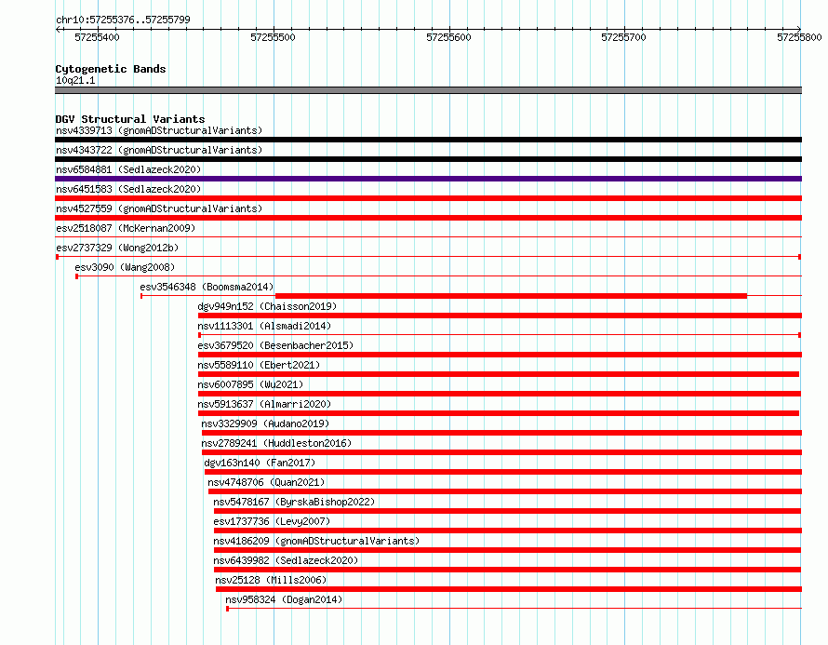
Task: Click the red bar under nsv2789241
Action: coord(501,452)
